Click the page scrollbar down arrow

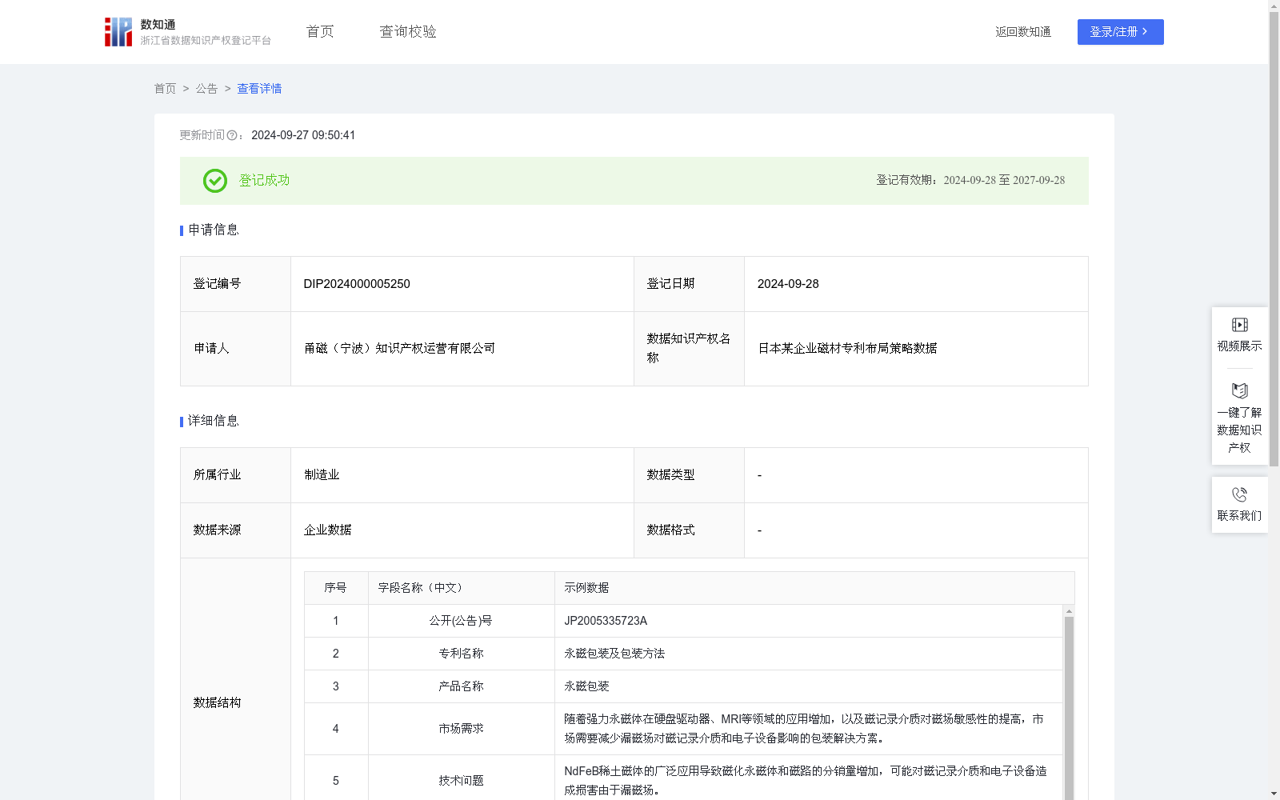coord(1274,794)
